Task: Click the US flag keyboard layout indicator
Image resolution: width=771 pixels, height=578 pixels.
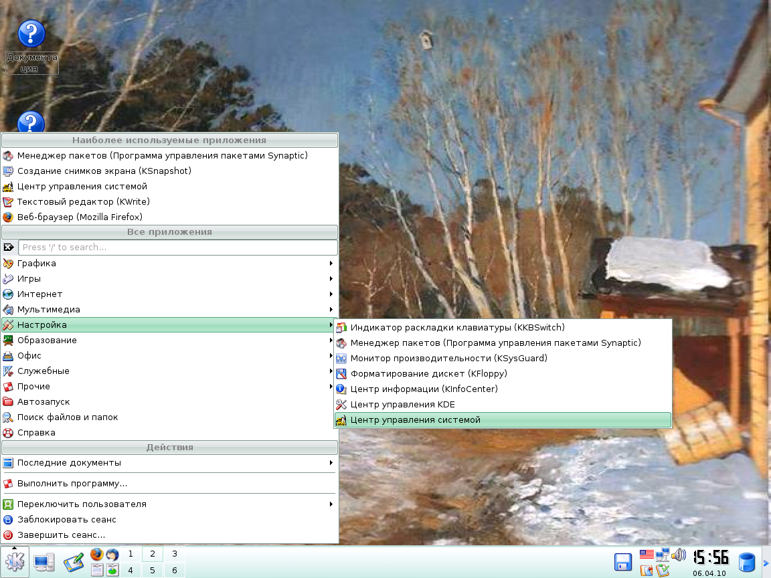Action: pos(647,555)
